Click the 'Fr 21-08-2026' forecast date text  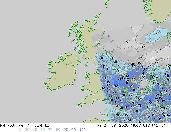[113, 126]
